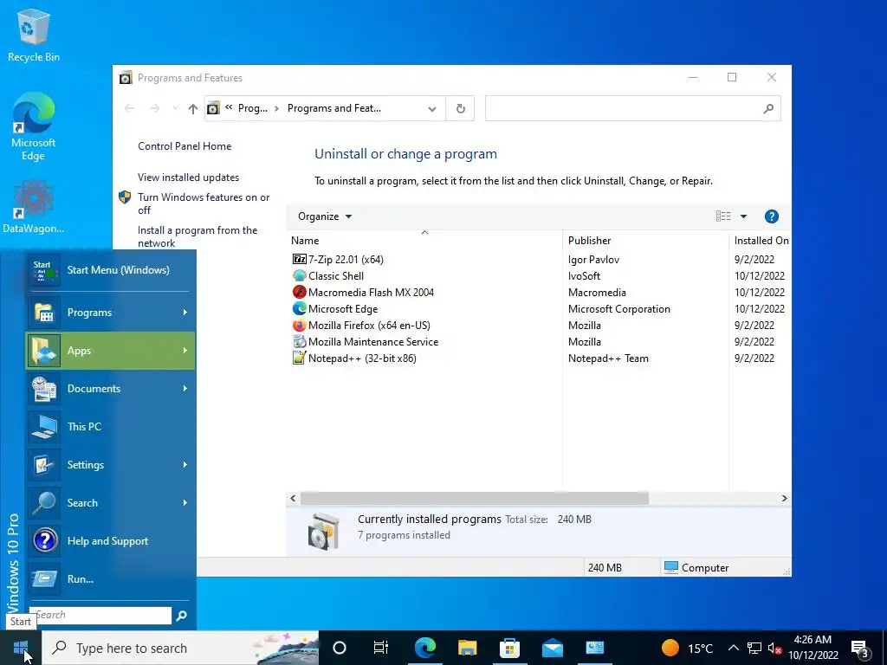The width and height of the screenshot is (887, 665).
Task: Click the Mozilla Maintenance Service icon
Action: (x=299, y=341)
